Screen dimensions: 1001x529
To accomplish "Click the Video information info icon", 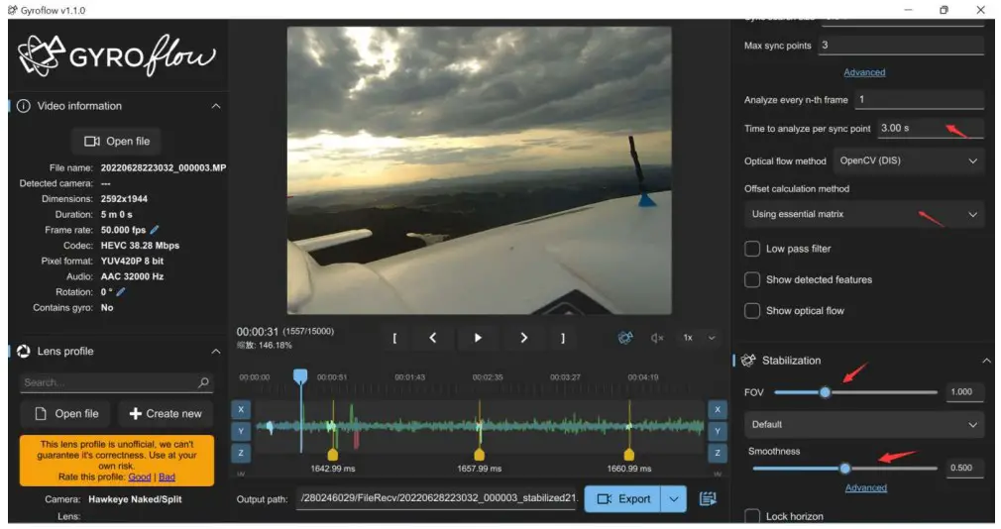I will tap(24, 106).
